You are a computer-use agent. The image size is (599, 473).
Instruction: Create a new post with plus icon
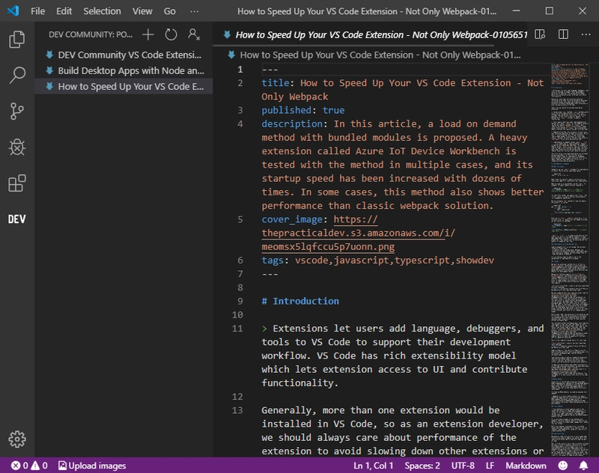tap(148, 34)
